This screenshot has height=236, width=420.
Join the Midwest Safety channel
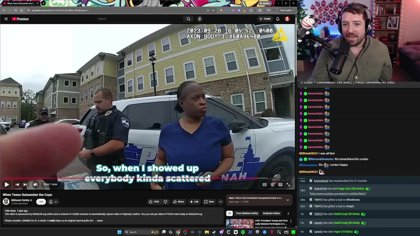[41, 202]
